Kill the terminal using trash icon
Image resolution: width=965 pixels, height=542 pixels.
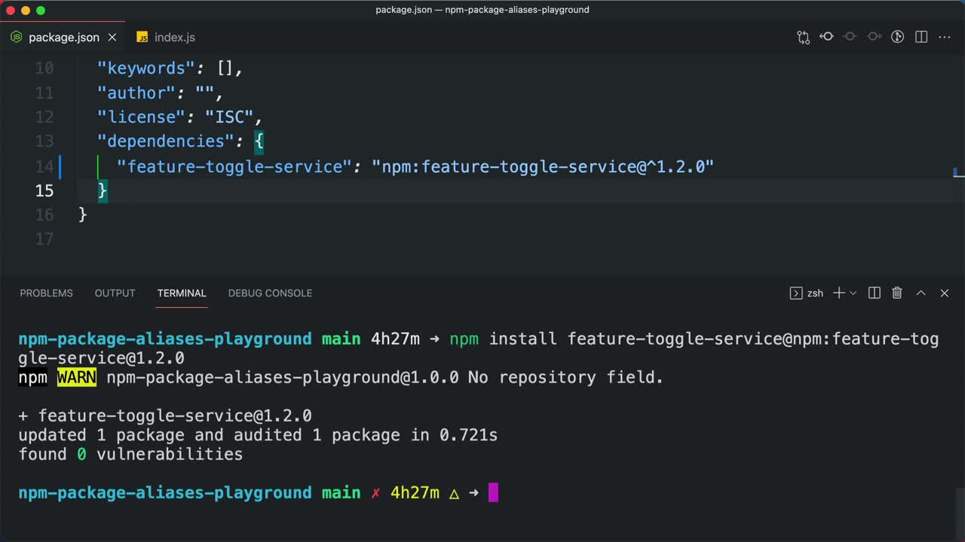[897, 293]
